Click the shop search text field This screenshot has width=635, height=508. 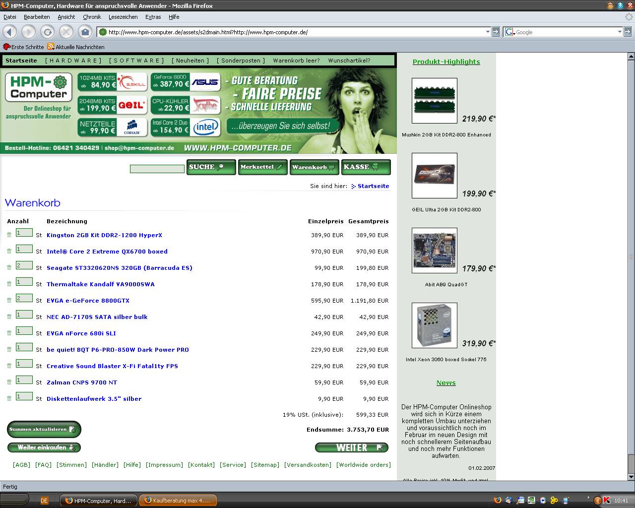157,169
